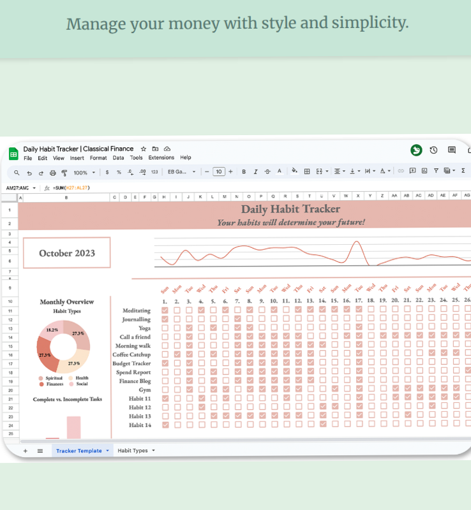Open the move-to-folder icon beside title
The image size is (471, 510).
tap(155, 149)
